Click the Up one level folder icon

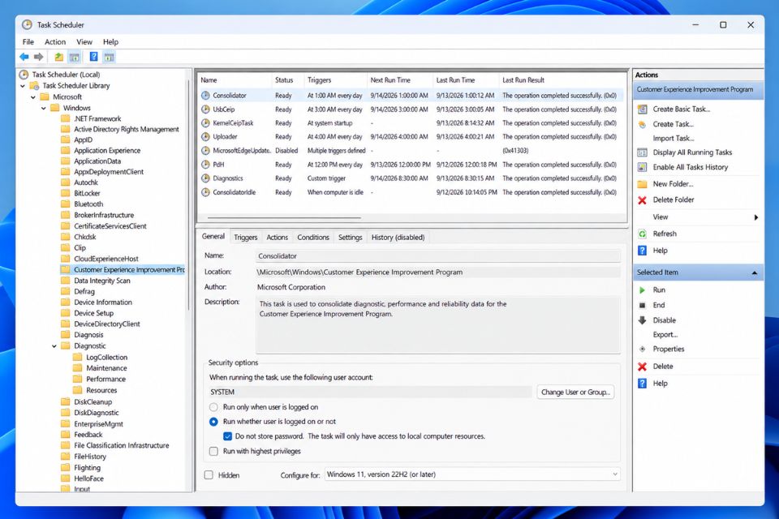pyautogui.click(x=58, y=57)
